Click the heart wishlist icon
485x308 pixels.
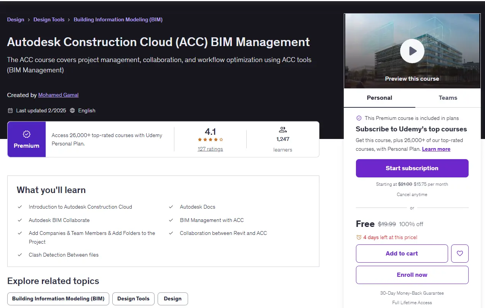click(460, 254)
